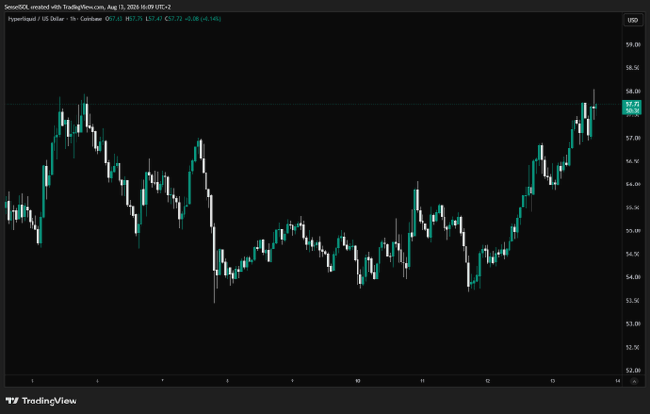Screen dimensions: 650x414
Task: Click the 'Coinbase' exchange name in the legend
Action: tap(91, 19)
